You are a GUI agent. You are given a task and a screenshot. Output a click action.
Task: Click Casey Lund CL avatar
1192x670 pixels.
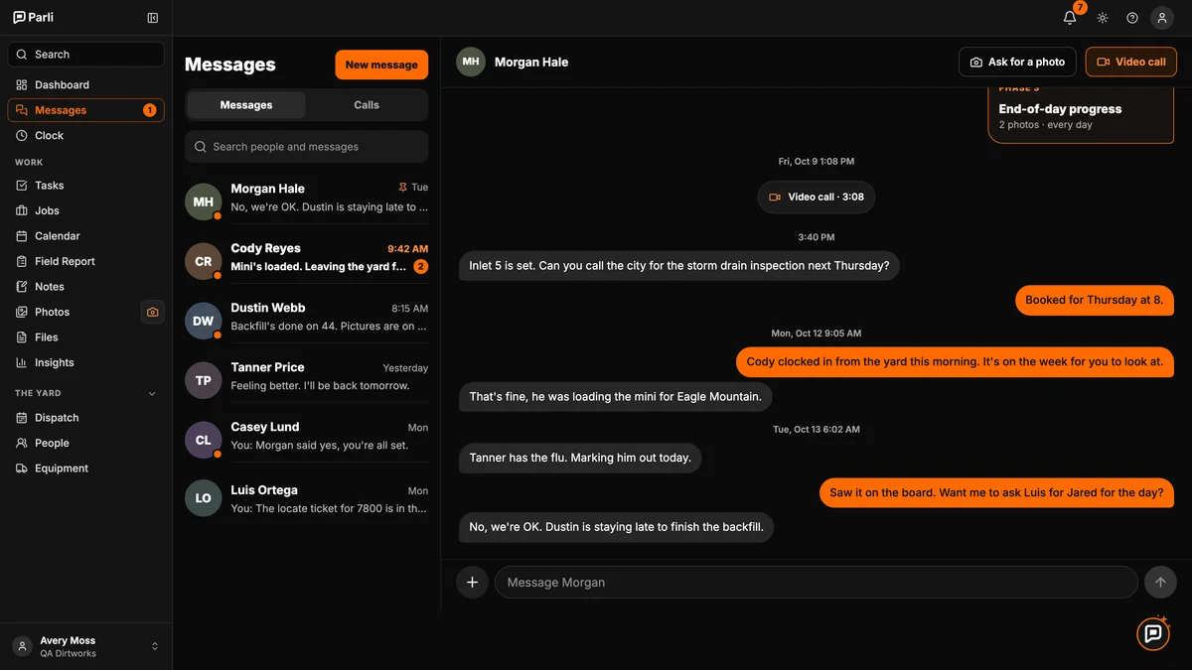tap(203, 440)
